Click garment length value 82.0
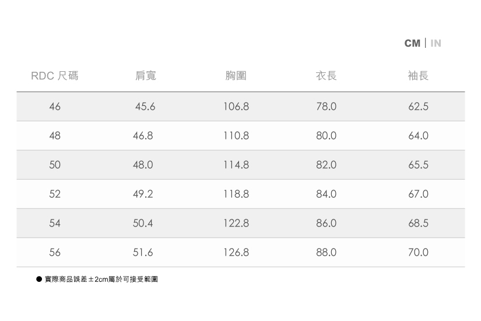 (x=326, y=165)
